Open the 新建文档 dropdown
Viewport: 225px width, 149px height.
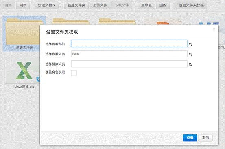[46, 5]
